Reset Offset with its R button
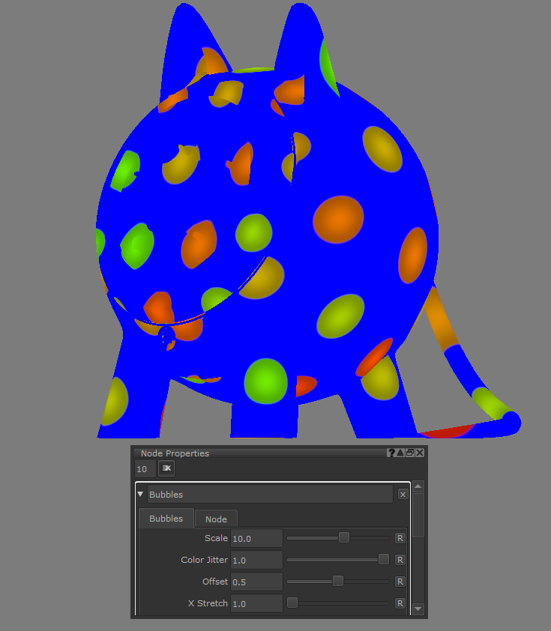 point(400,582)
